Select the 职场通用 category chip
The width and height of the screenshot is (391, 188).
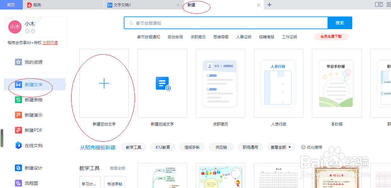coord(250,147)
